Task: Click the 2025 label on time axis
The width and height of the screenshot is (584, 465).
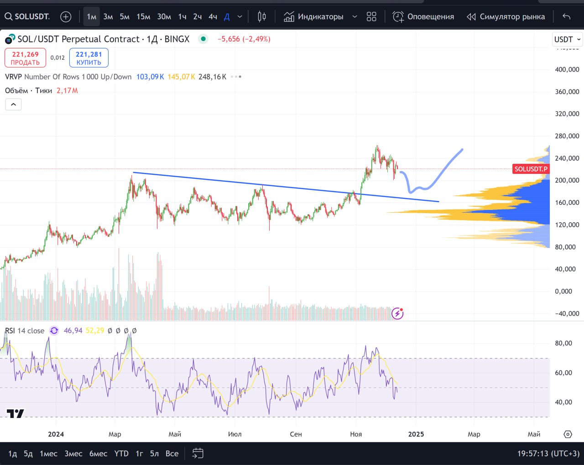Action: (416, 434)
